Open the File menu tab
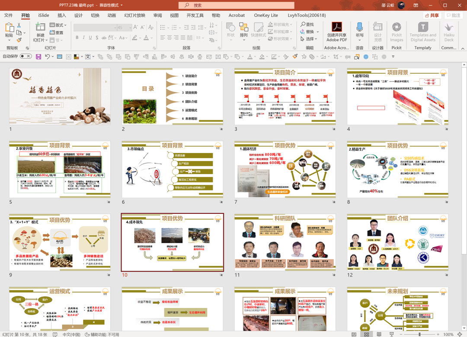Image resolution: width=467 pixels, height=337 pixels. coord(8,15)
